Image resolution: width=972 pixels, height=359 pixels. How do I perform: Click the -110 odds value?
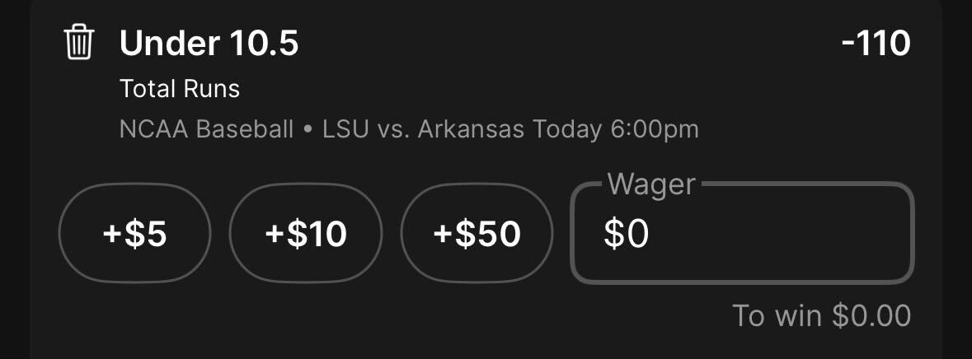(x=876, y=44)
